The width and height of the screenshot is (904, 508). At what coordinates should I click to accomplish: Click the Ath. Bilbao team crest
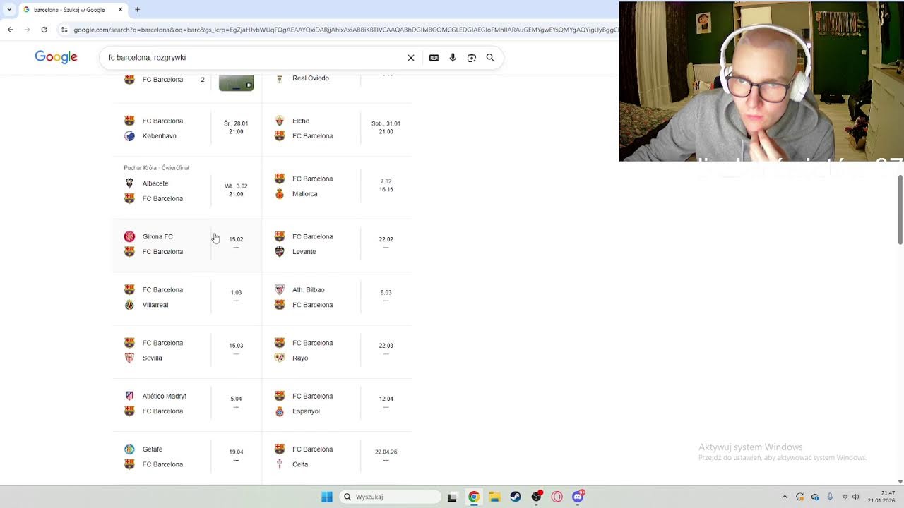280,290
